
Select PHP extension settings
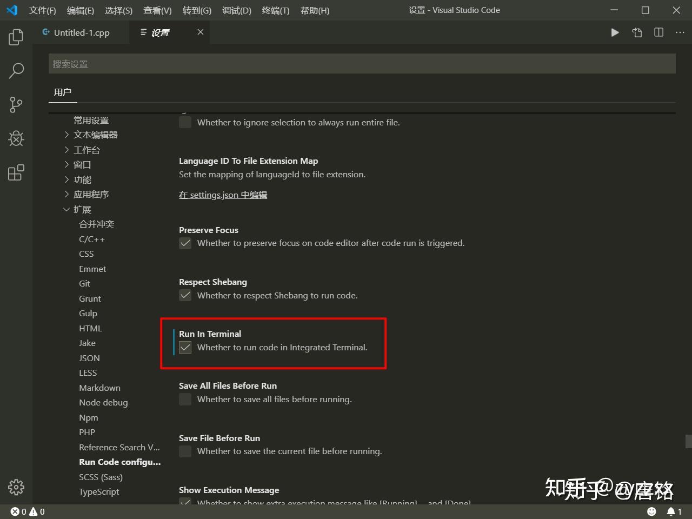click(x=87, y=432)
